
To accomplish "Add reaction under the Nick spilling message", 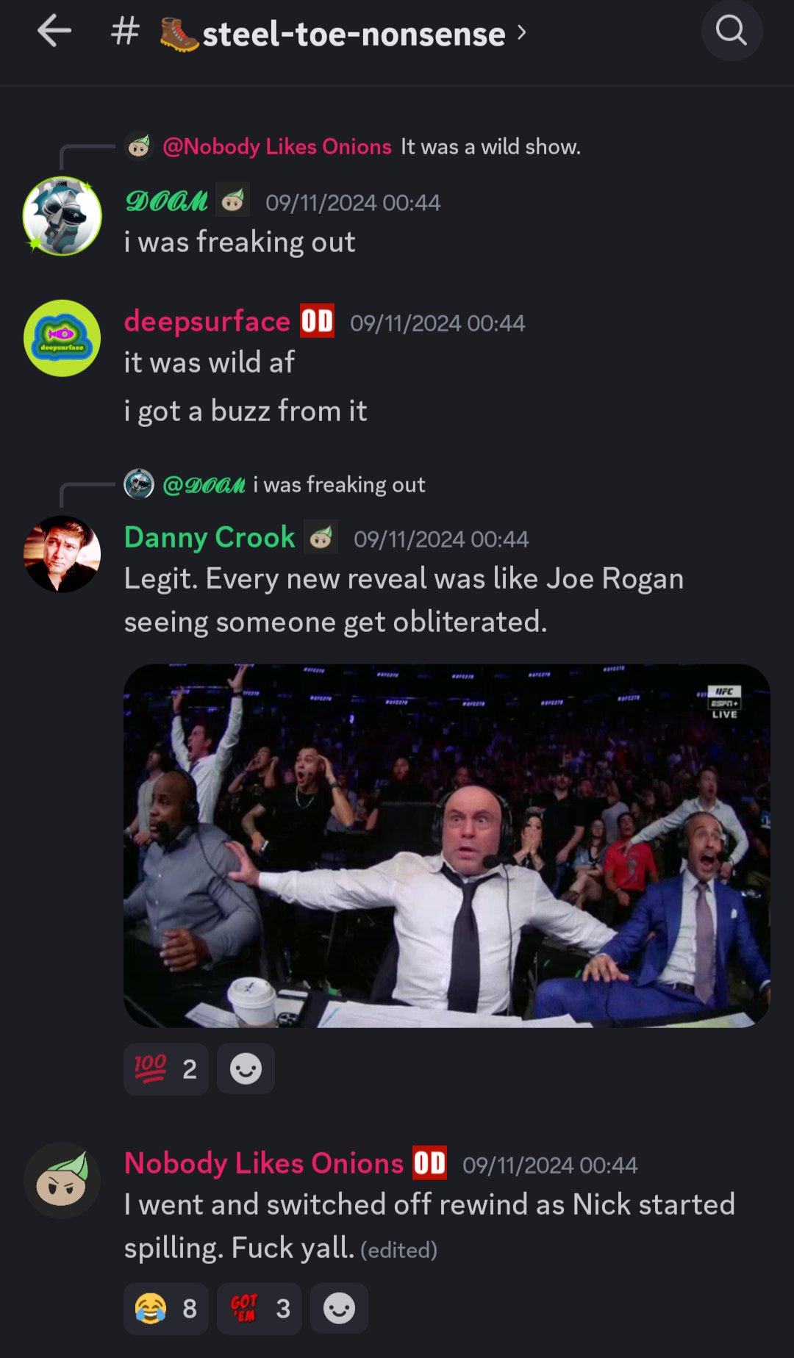I will coord(339,1309).
